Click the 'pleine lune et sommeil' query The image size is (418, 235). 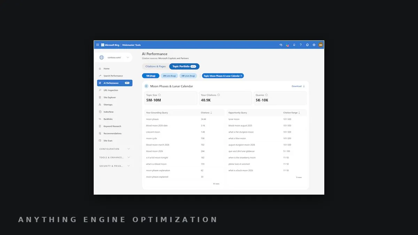[x=239, y=164]
